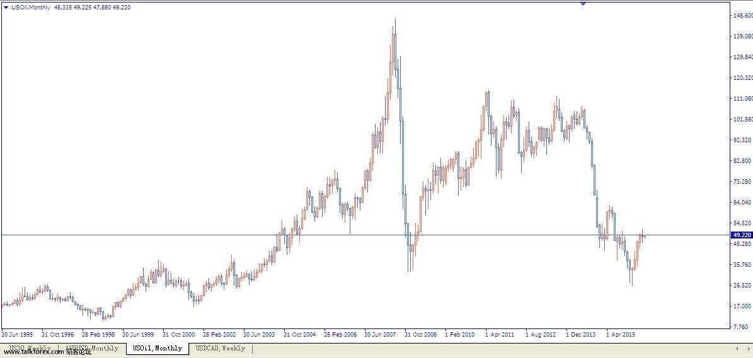Click the 31 Oct 1996 date label

tap(57, 335)
